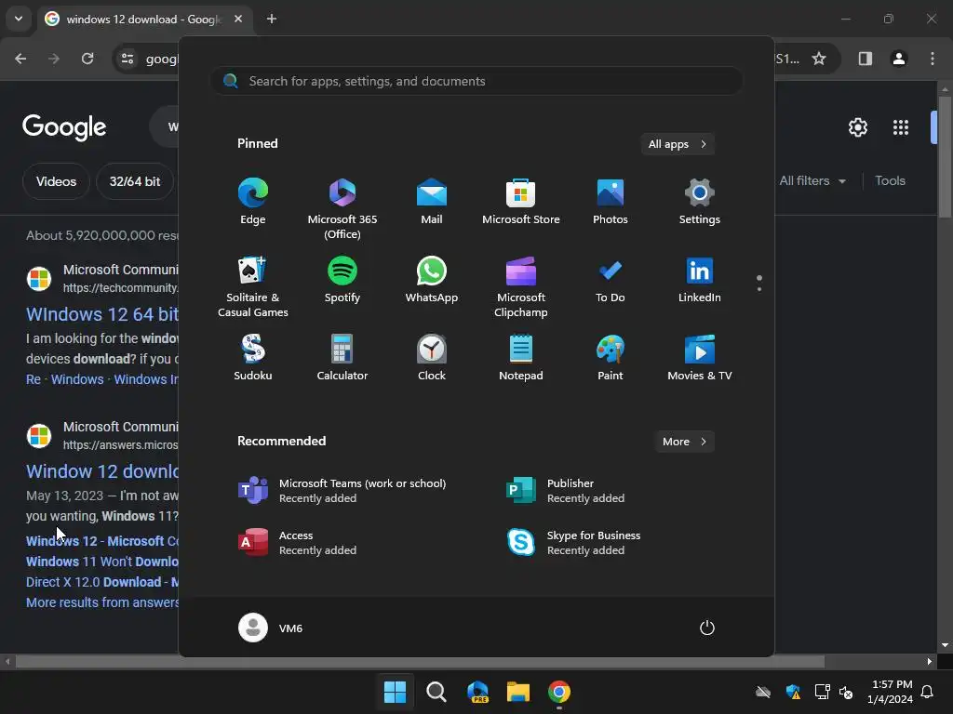Click More results from answers link
This screenshot has width=953, height=714.
pos(102,602)
